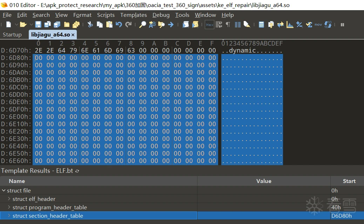
Task: Click the D:6D70h address row label
Action: 16,50
